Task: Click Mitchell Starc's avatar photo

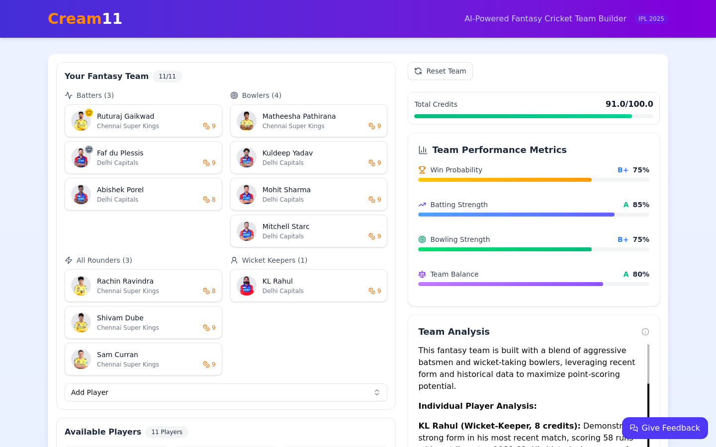Action: (x=247, y=231)
